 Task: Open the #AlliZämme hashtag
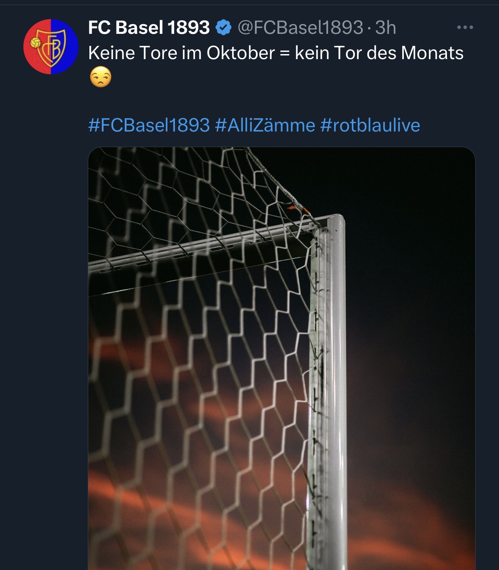click(265, 125)
